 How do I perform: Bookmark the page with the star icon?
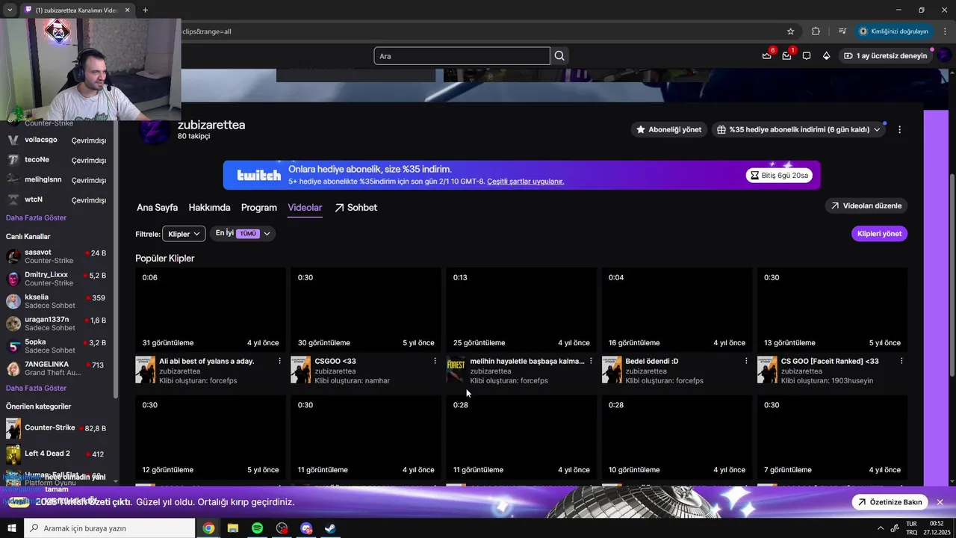pos(790,31)
